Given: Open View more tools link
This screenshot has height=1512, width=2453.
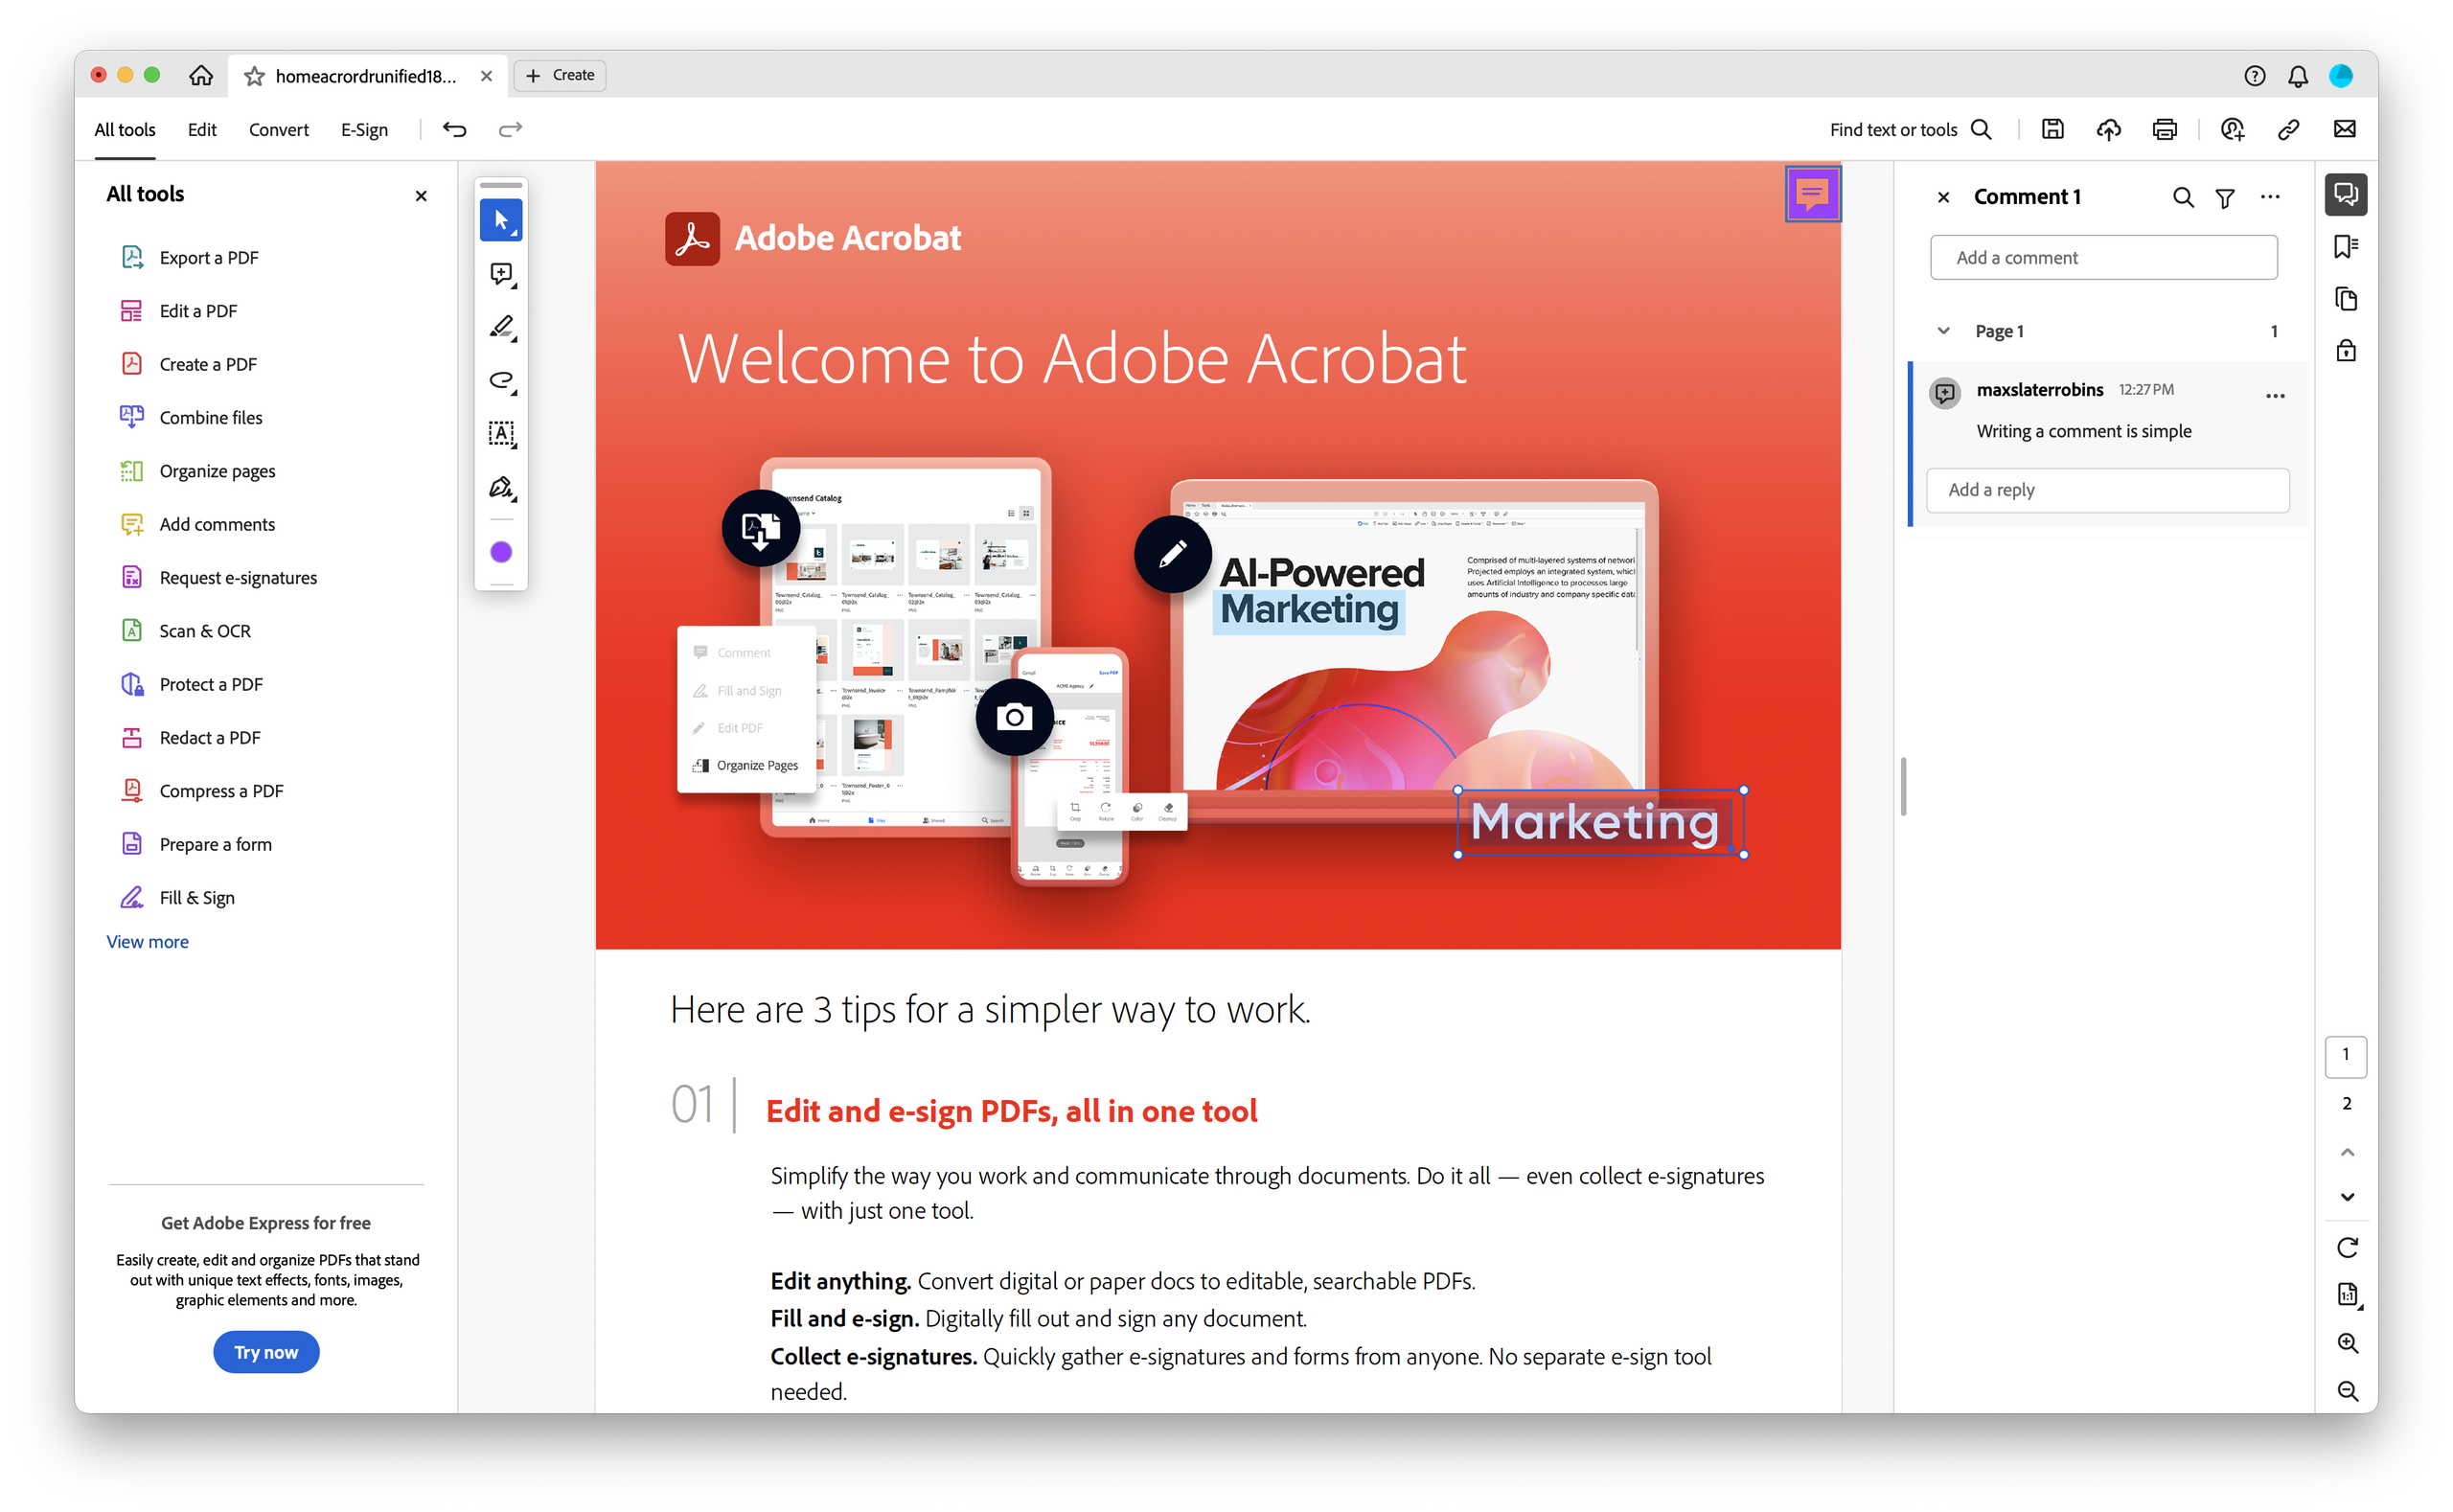Looking at the screenshot, I should tap(147, 941).
